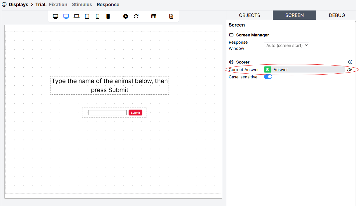Switch to the DEBUG tab

pos(337,15)
